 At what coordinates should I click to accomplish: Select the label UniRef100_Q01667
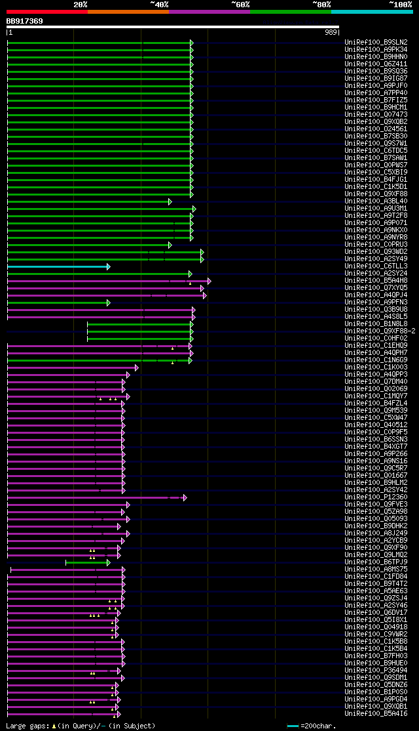coord(376,476)
